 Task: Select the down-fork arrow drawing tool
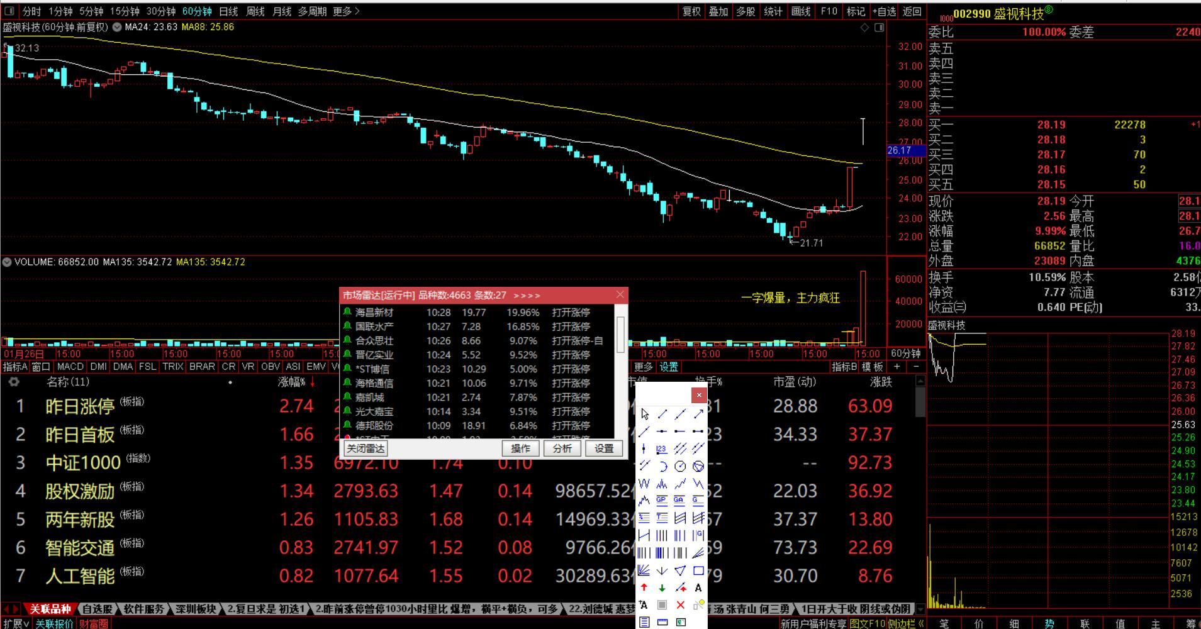(662, 571)
